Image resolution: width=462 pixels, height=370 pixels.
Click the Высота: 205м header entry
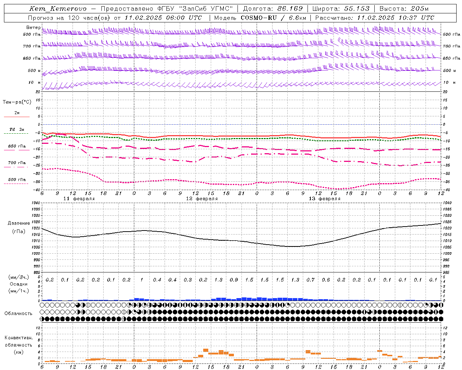(x=404, y=9)
